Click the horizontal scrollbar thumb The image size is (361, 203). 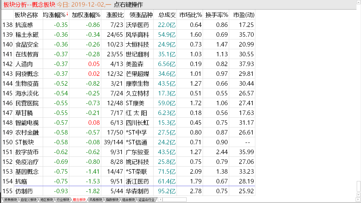tap(174, 200)
